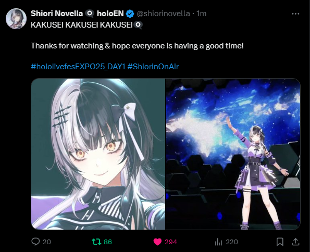
Task: Click the @shiorinovella handle
Action: pyautogui.click(x=163, y=14)
